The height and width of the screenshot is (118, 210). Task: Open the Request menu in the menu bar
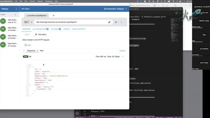point(40,1)
